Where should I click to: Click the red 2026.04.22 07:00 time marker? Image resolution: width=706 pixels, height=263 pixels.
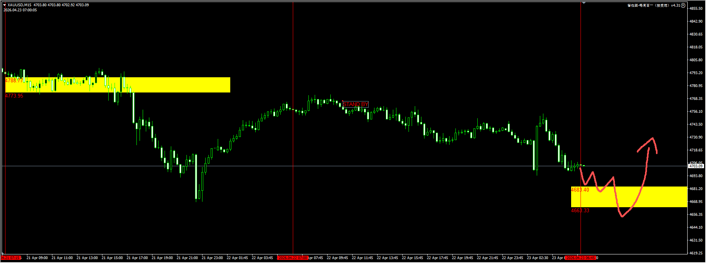pyautogui.click(x=293, y=258)
